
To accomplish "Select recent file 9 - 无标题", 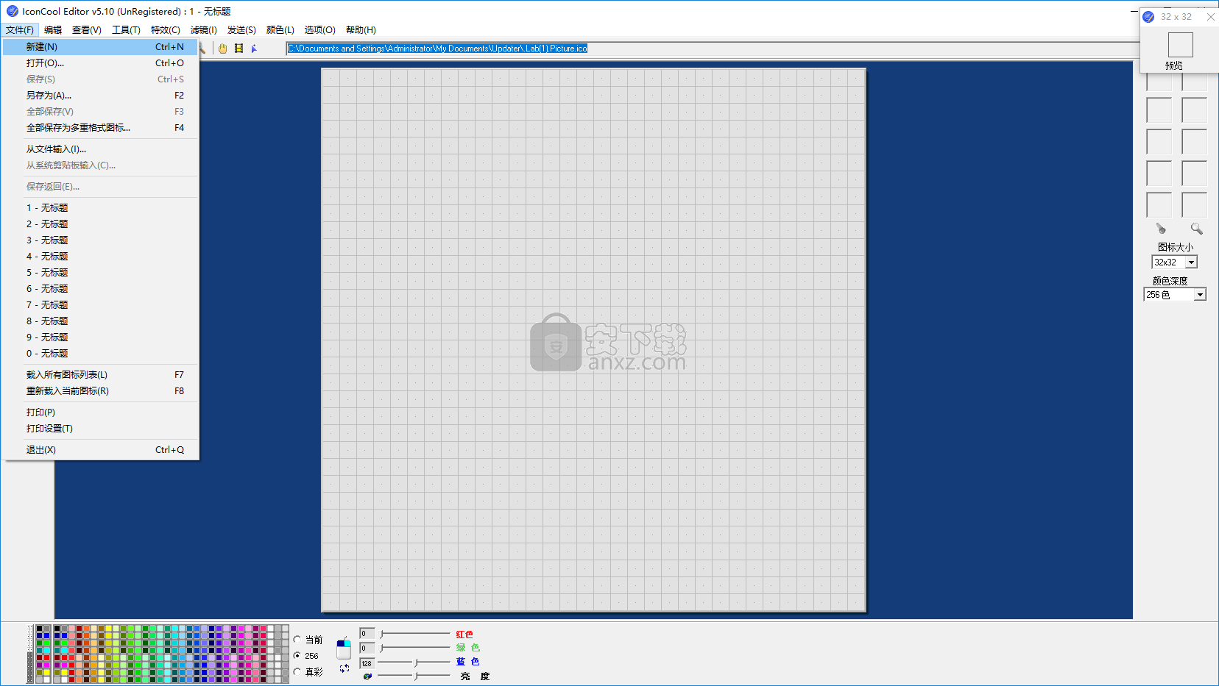I will pos(101,337).
